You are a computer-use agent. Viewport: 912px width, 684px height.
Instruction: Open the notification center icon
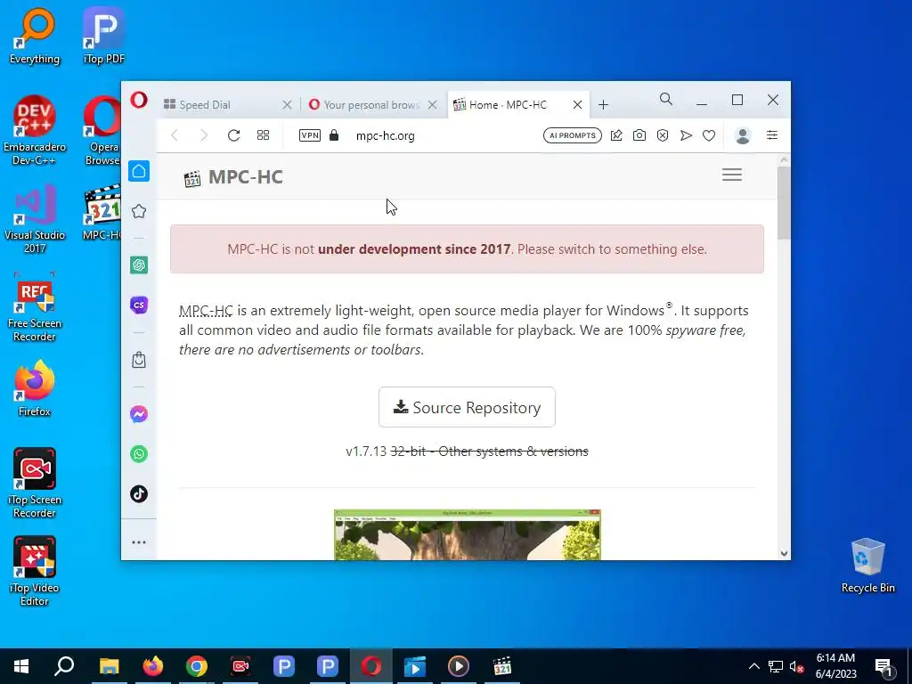(x=884, y=666)
